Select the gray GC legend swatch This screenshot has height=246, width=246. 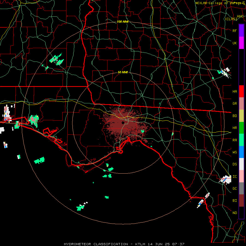coord(241,188)
